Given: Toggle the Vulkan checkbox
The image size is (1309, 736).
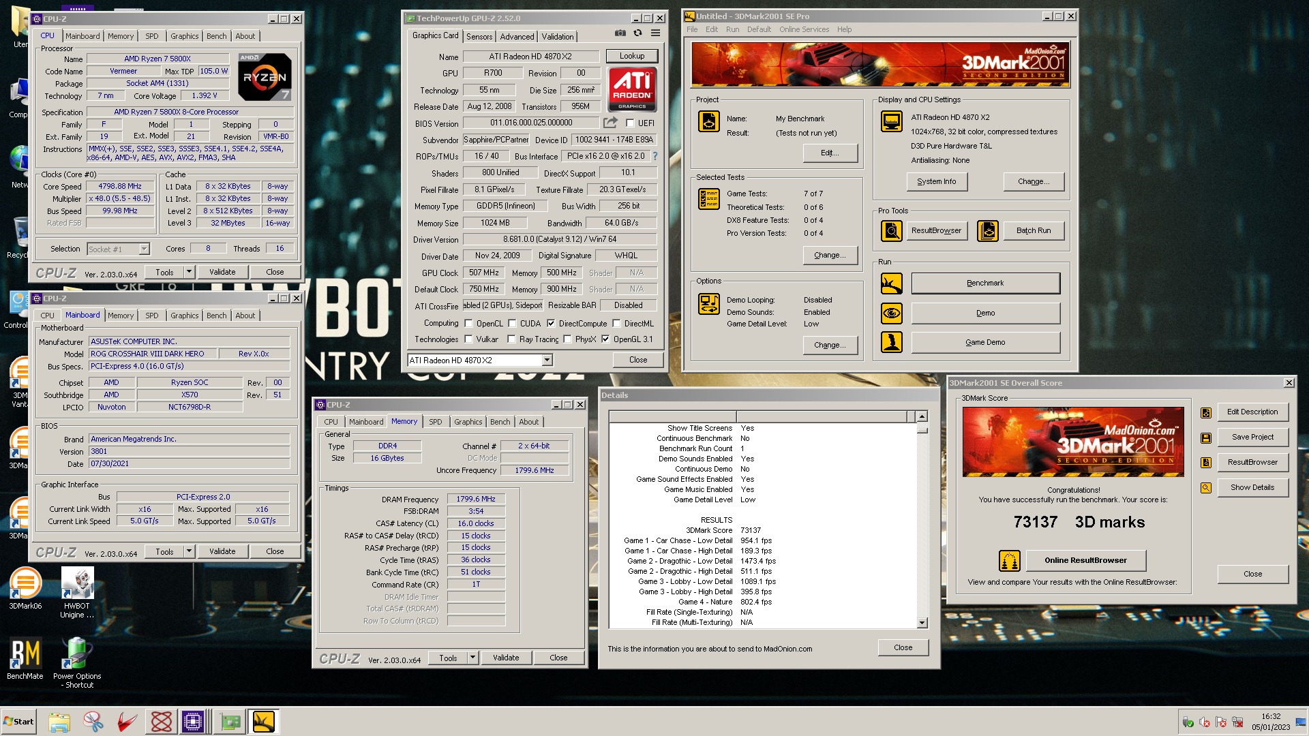Looking at the screenshot, I should (x=468, y=339).
